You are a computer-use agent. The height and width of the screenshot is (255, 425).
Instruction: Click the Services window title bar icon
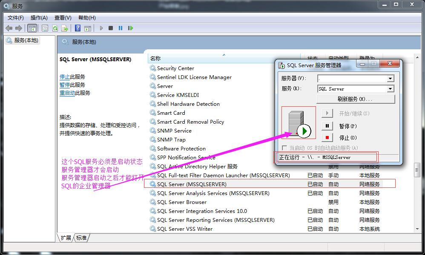6,6
